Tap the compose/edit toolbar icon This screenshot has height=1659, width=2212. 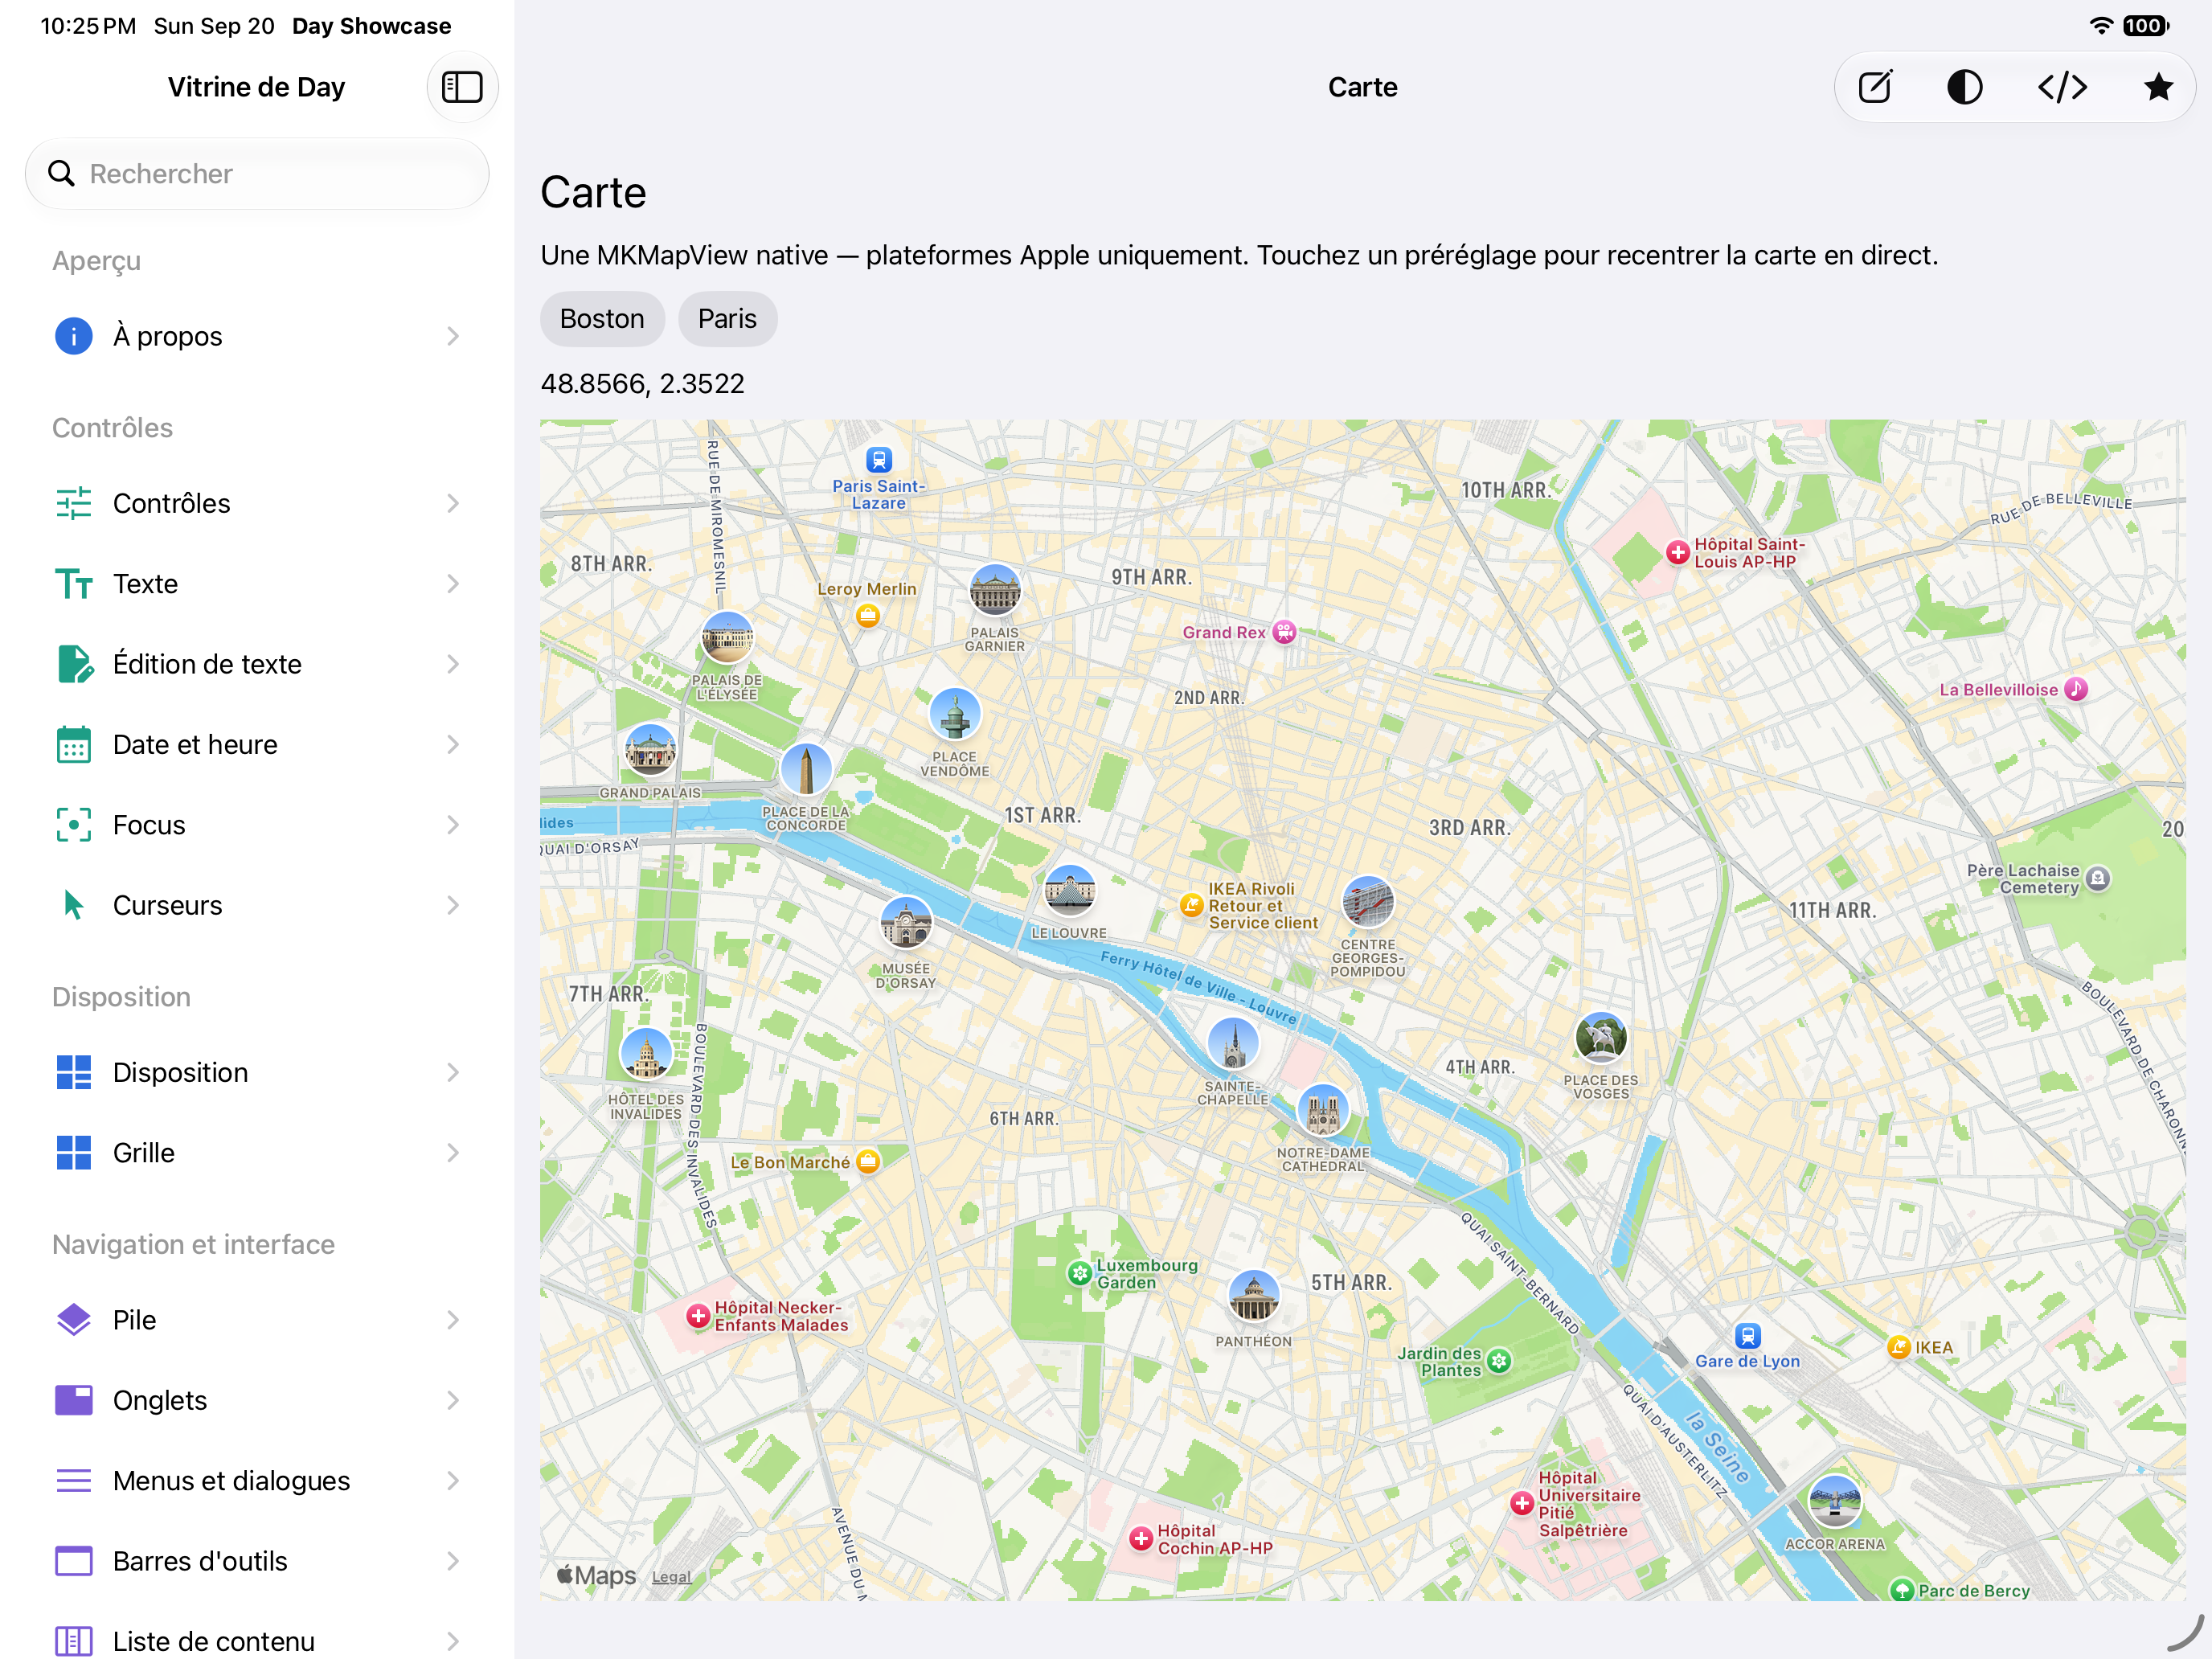(x=1875, y=87)
